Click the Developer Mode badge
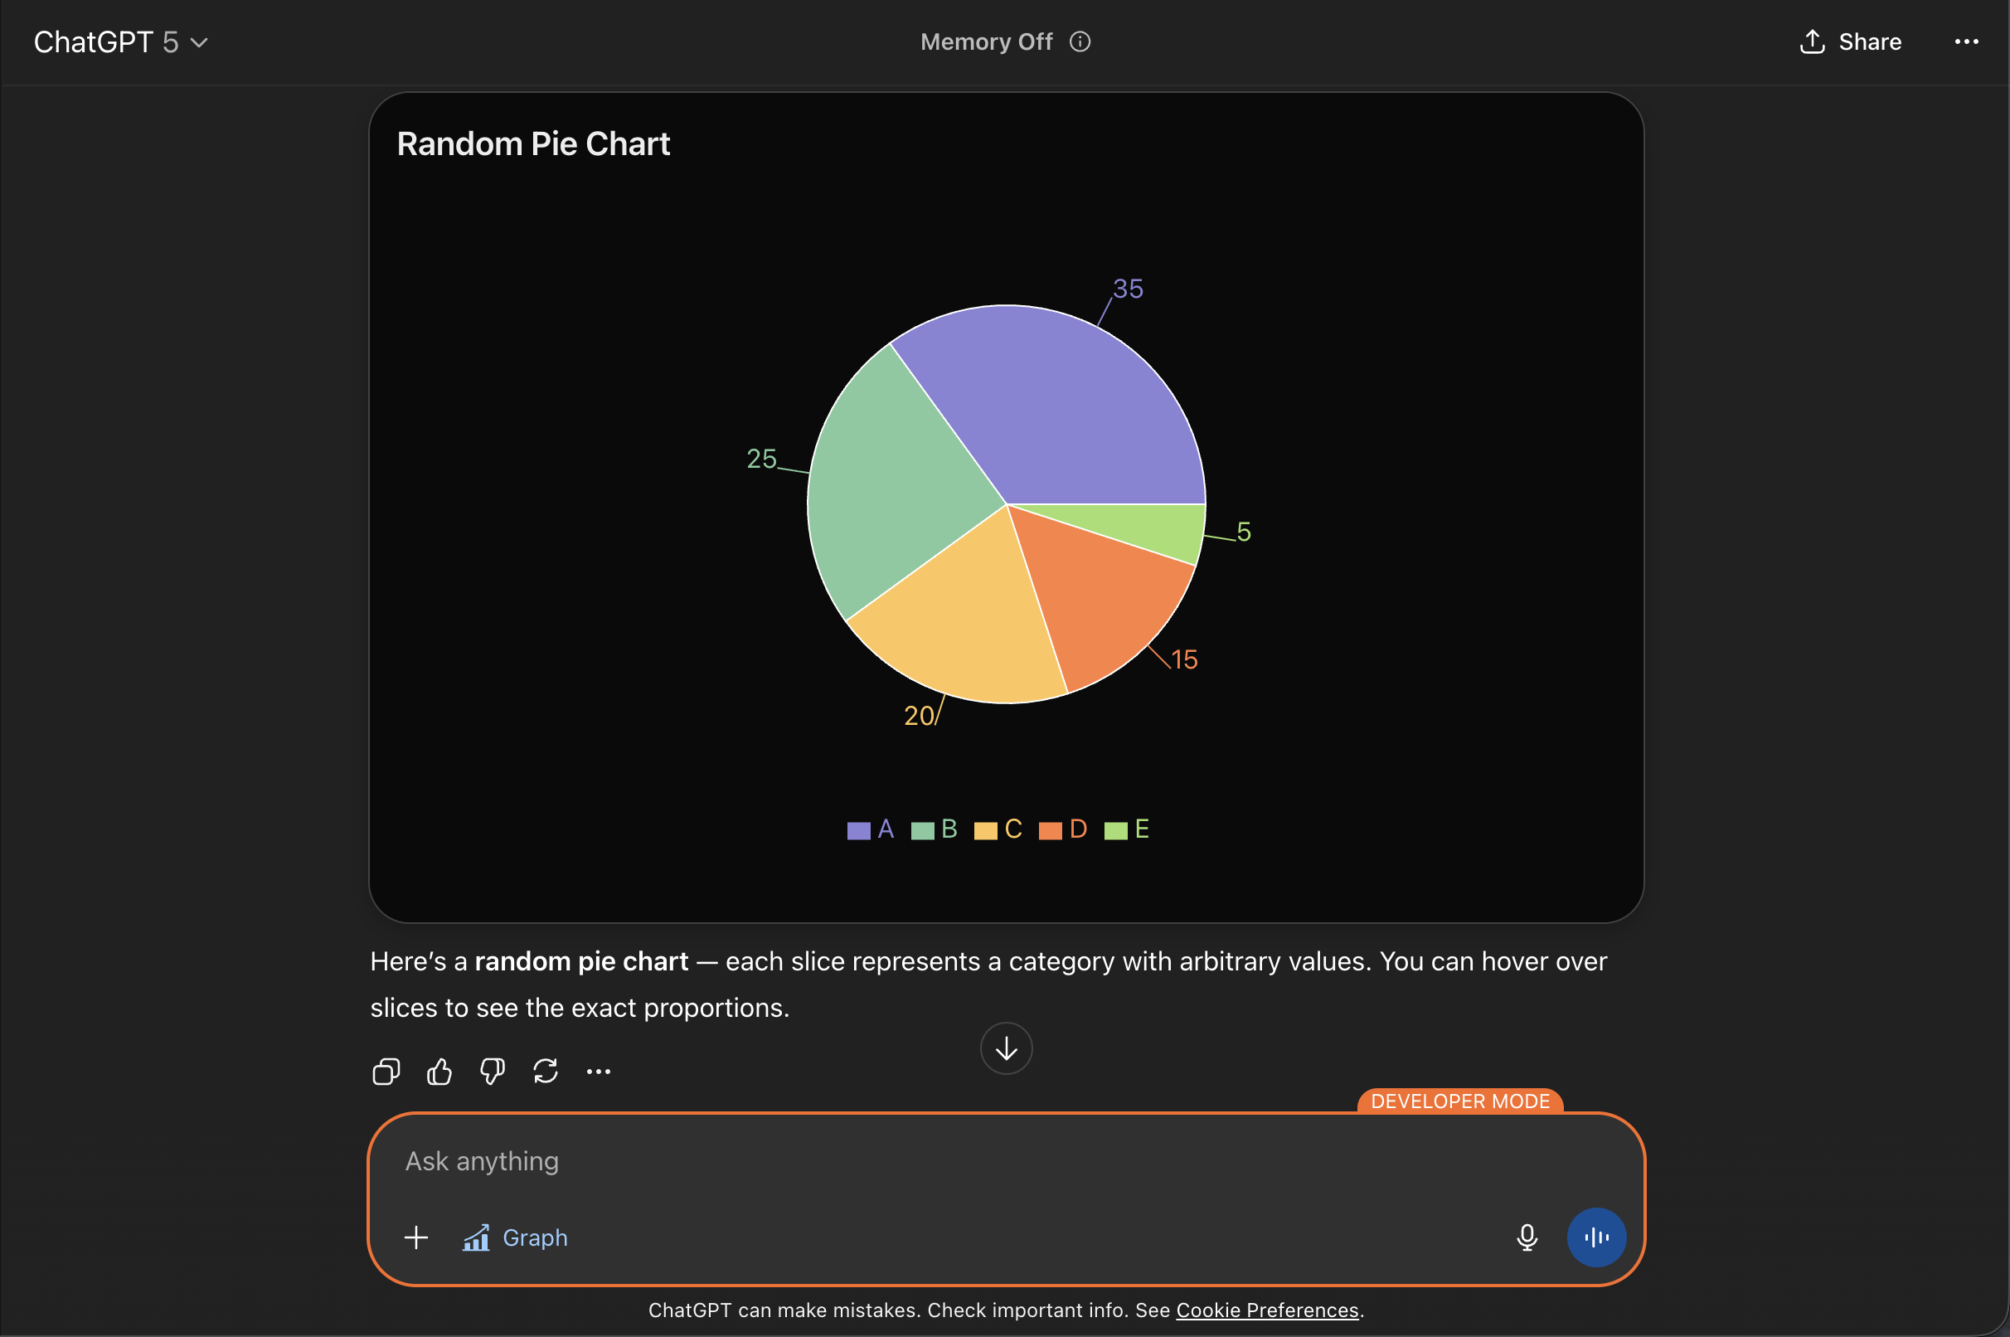2010x1337 pixels. pyautogui.click(x=1459, y=1101)
